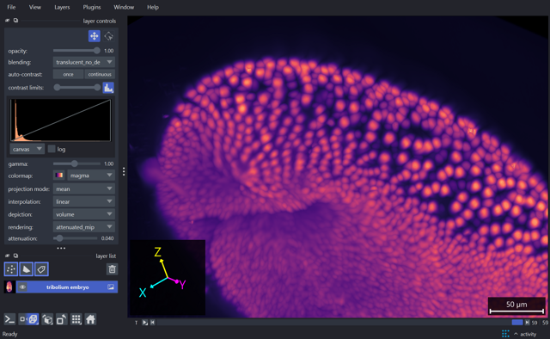550x339 pixels.
Task: Click the three-dot splitter between dock panels
Action: 61,248
